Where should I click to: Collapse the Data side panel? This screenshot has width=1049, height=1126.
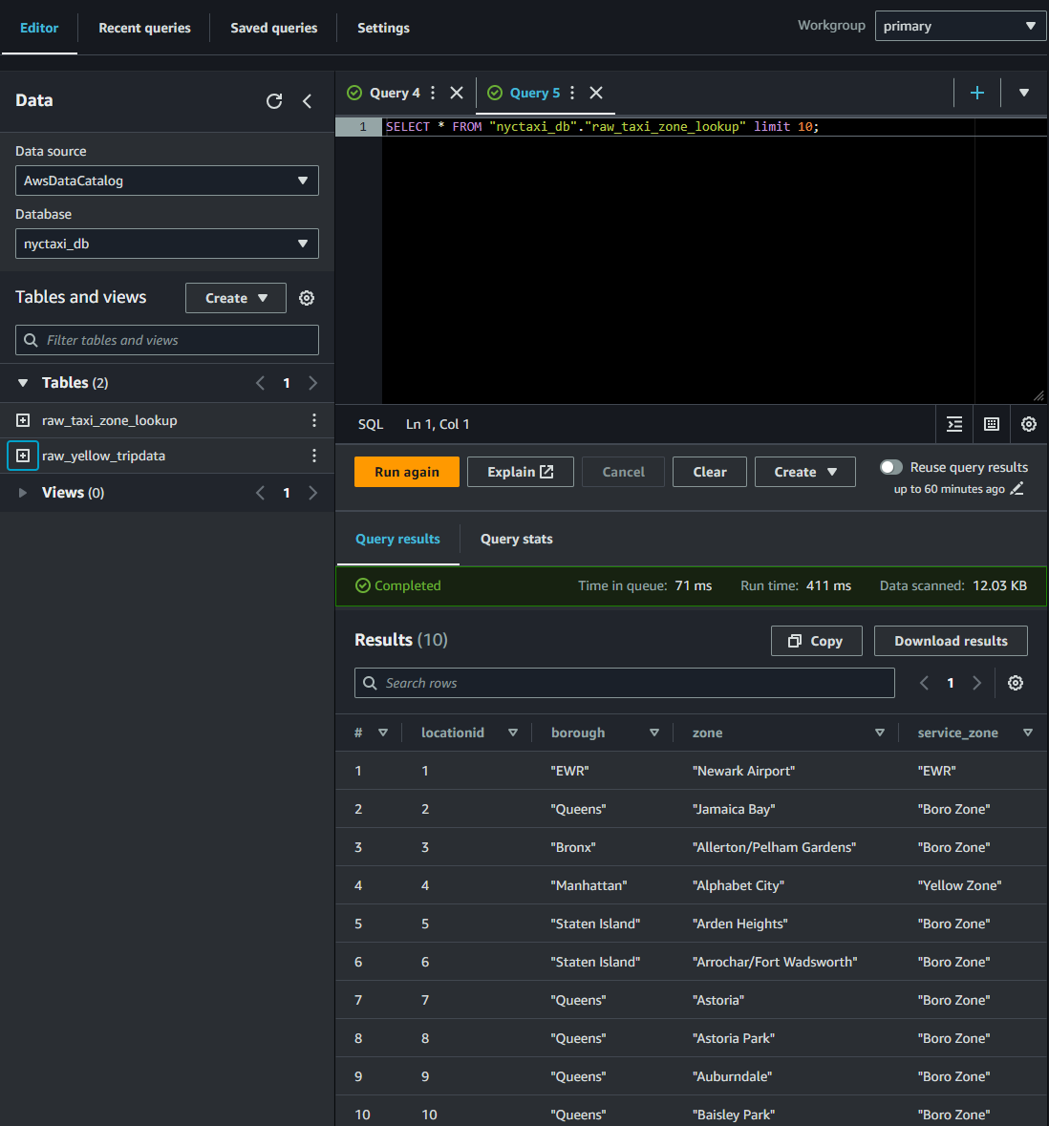[307, 101]
